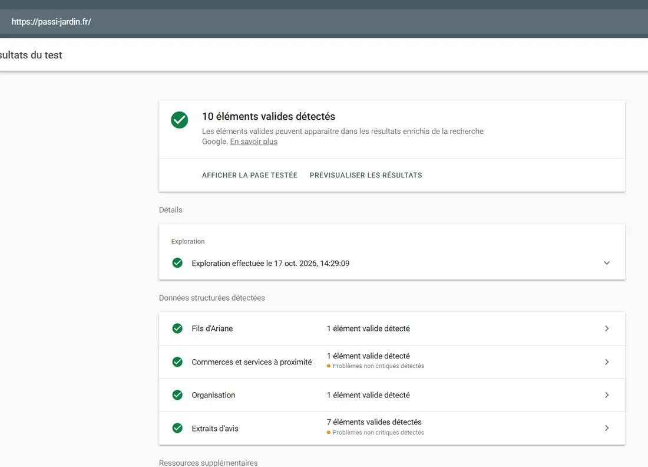Click the Ressources supplémentaires heading
This screenshot has width=648, height=467.
tap(209, 463)
